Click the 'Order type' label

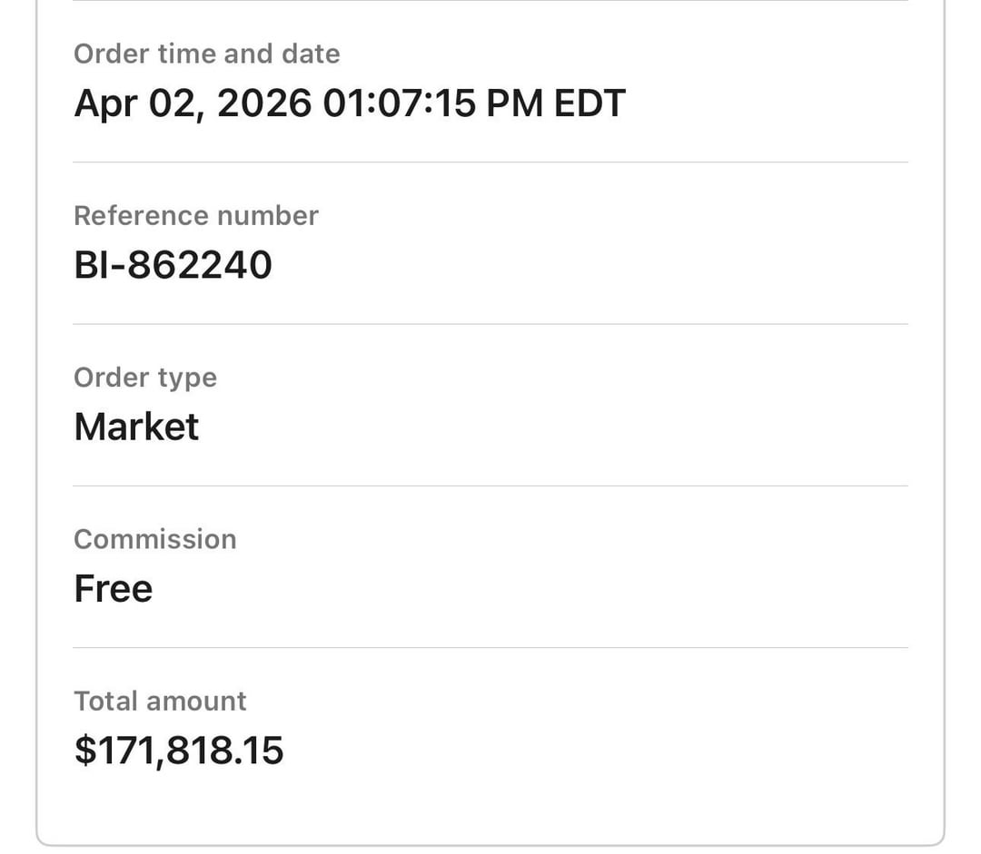[144, 378]
